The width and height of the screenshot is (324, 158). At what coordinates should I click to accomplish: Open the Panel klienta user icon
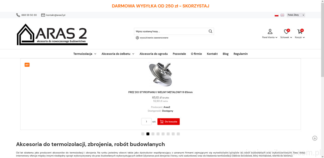pyautogui.click(x=270, y=32)
